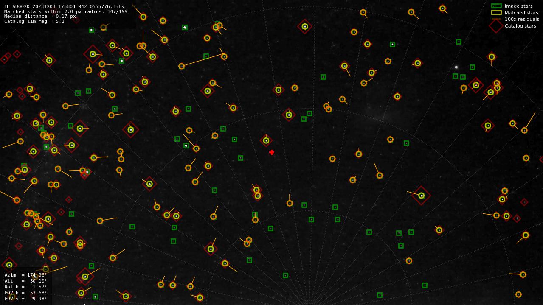Select the '100x residuals' legend label

tap(522, 19)
